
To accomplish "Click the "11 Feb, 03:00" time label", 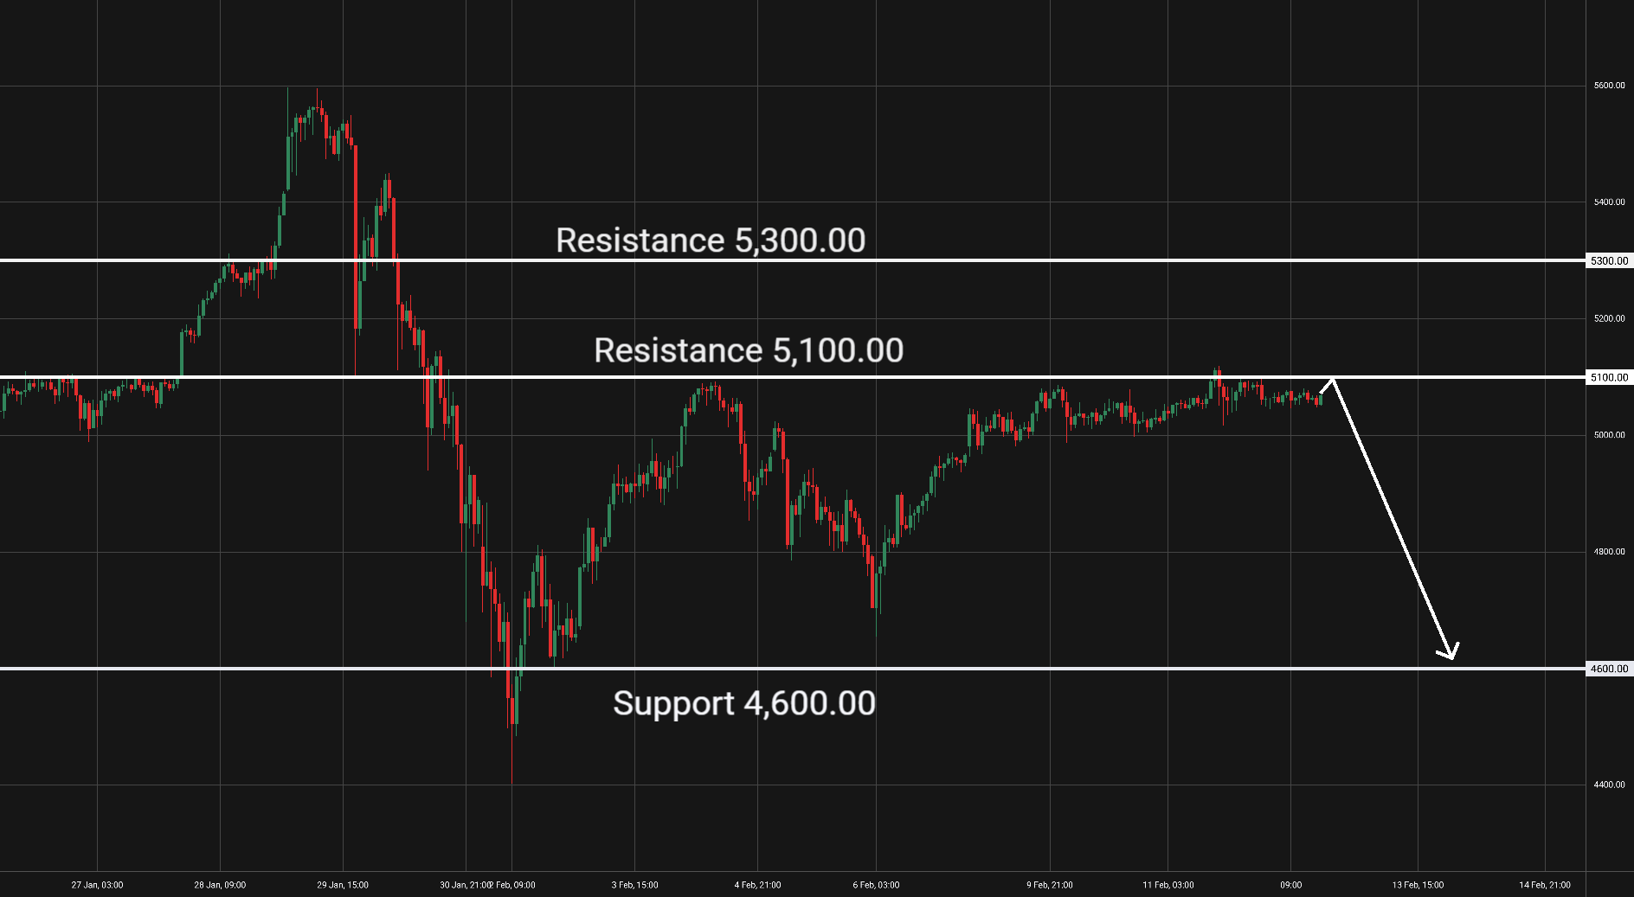I will tap(1168, 885).
